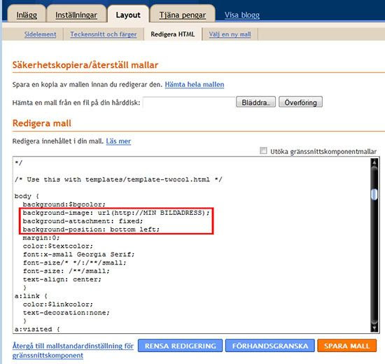Screen dimensions: 385x364
Task: Open Teckensnitt och färger sub-tab
Action: click(x=104, y=34)
